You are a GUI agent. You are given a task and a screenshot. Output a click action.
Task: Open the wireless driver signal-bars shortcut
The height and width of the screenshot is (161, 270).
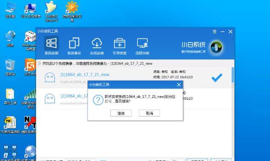[x=29, y=99]
